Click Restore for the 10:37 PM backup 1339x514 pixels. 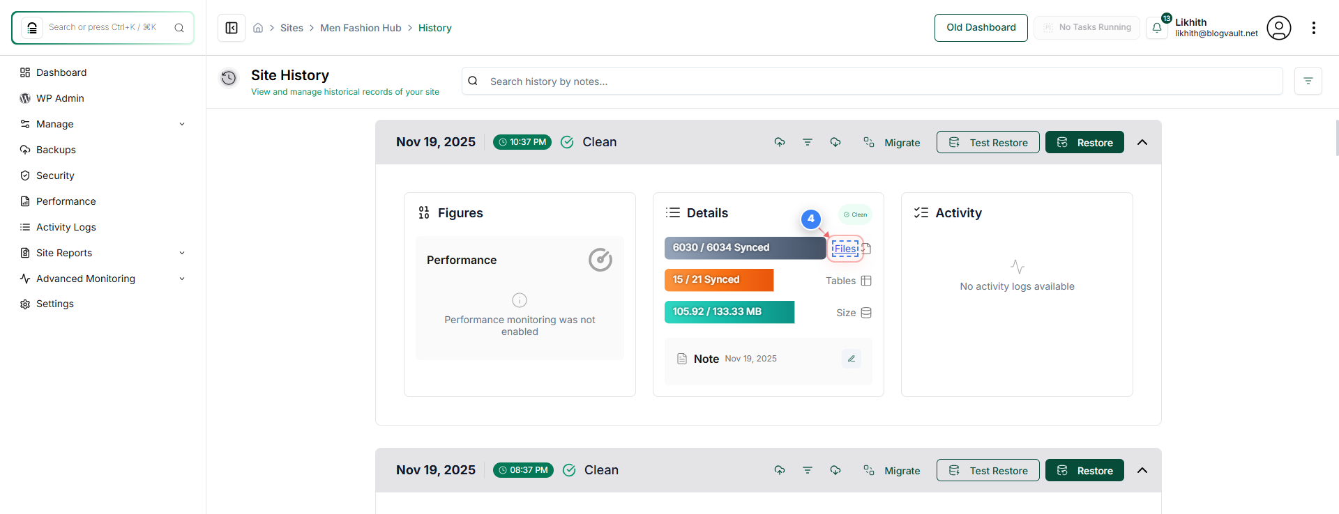pyautogui.click(x=1084, y=142)
